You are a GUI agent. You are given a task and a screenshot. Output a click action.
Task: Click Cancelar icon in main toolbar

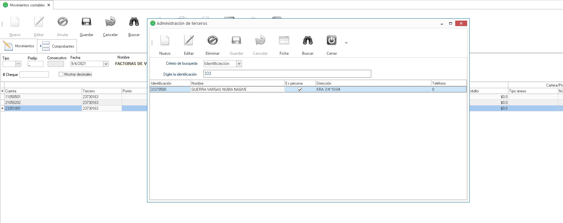(110, 22)
